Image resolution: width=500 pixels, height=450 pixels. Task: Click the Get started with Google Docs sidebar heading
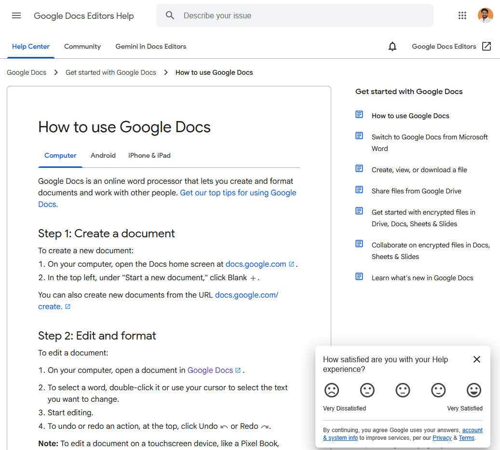point(409,92)
